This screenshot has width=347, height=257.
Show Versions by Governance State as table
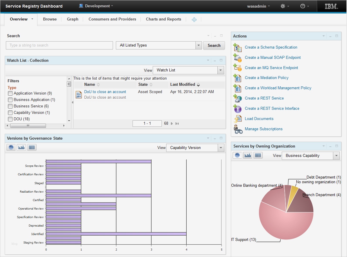point(32,148)
